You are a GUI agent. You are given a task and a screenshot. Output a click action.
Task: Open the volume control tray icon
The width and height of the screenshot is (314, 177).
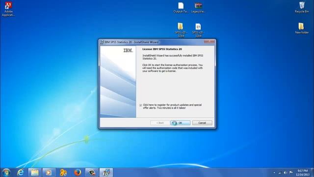tap(286, 173)
